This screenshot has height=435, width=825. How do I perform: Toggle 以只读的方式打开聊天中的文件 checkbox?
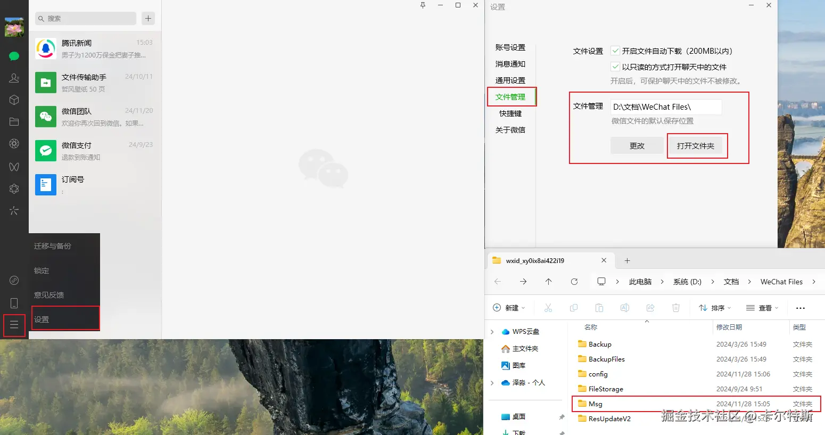615,67
